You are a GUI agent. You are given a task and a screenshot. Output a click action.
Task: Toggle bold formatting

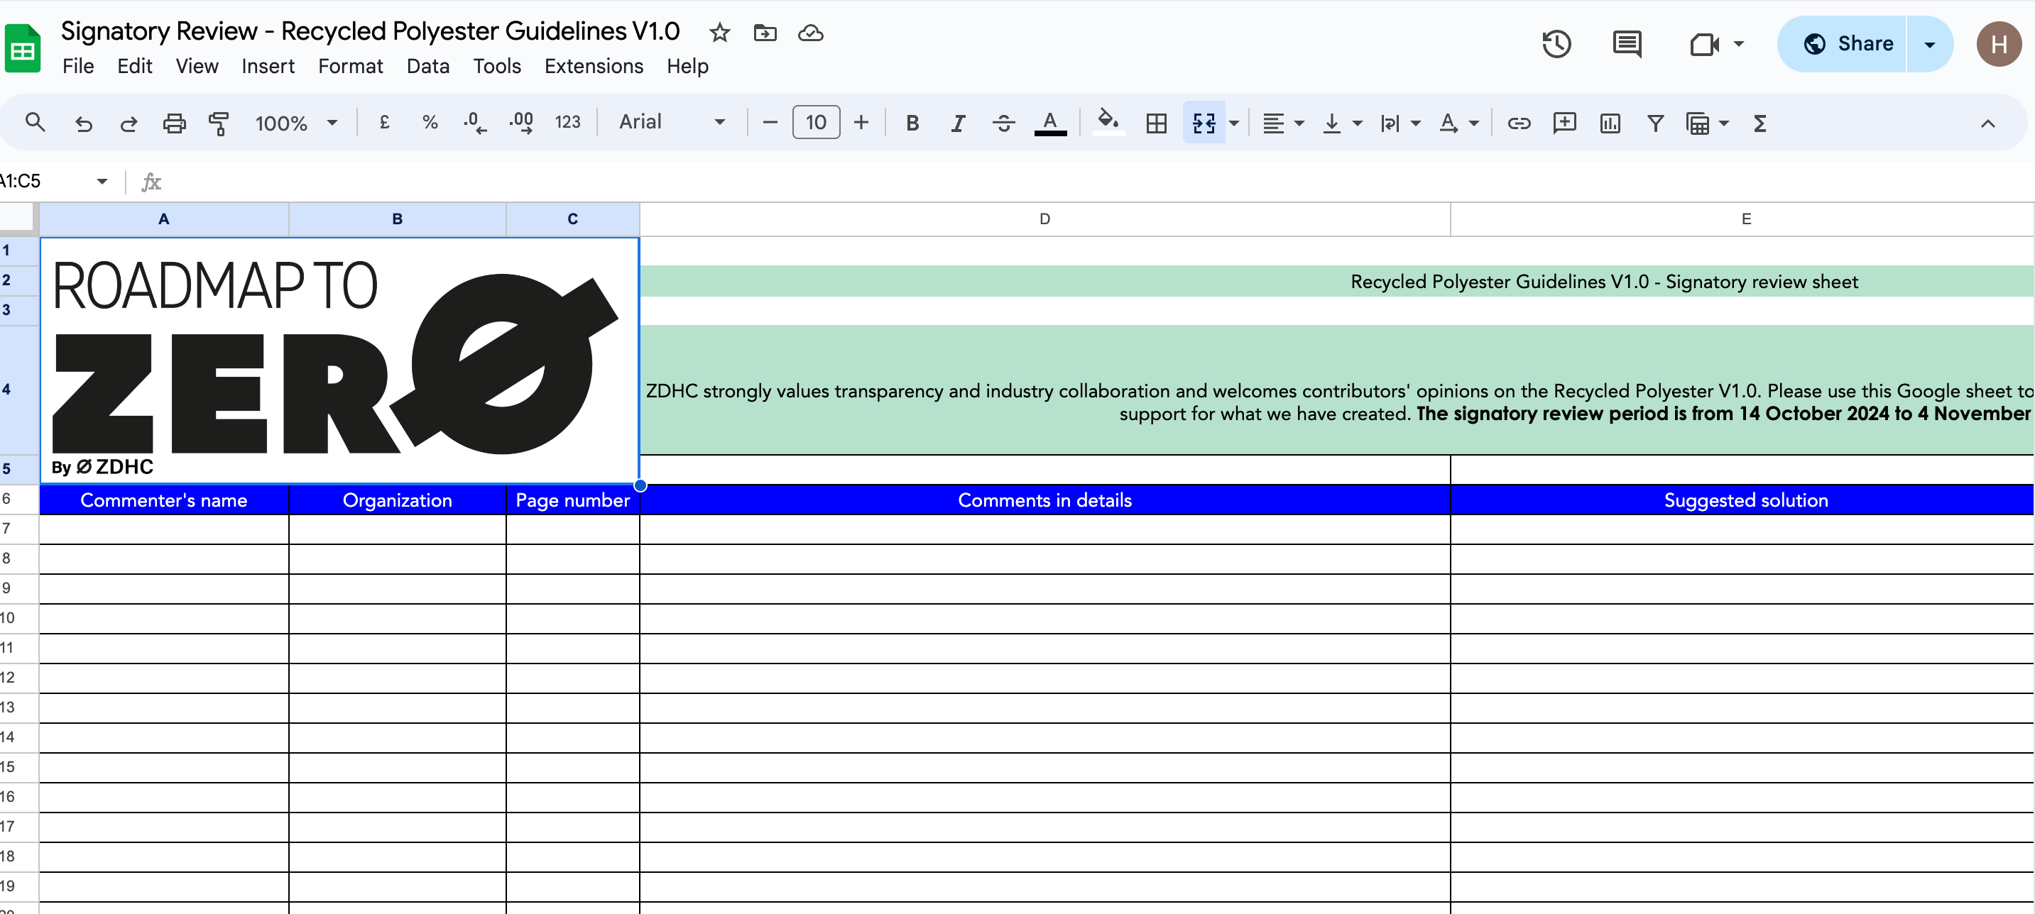coord(912,122)
